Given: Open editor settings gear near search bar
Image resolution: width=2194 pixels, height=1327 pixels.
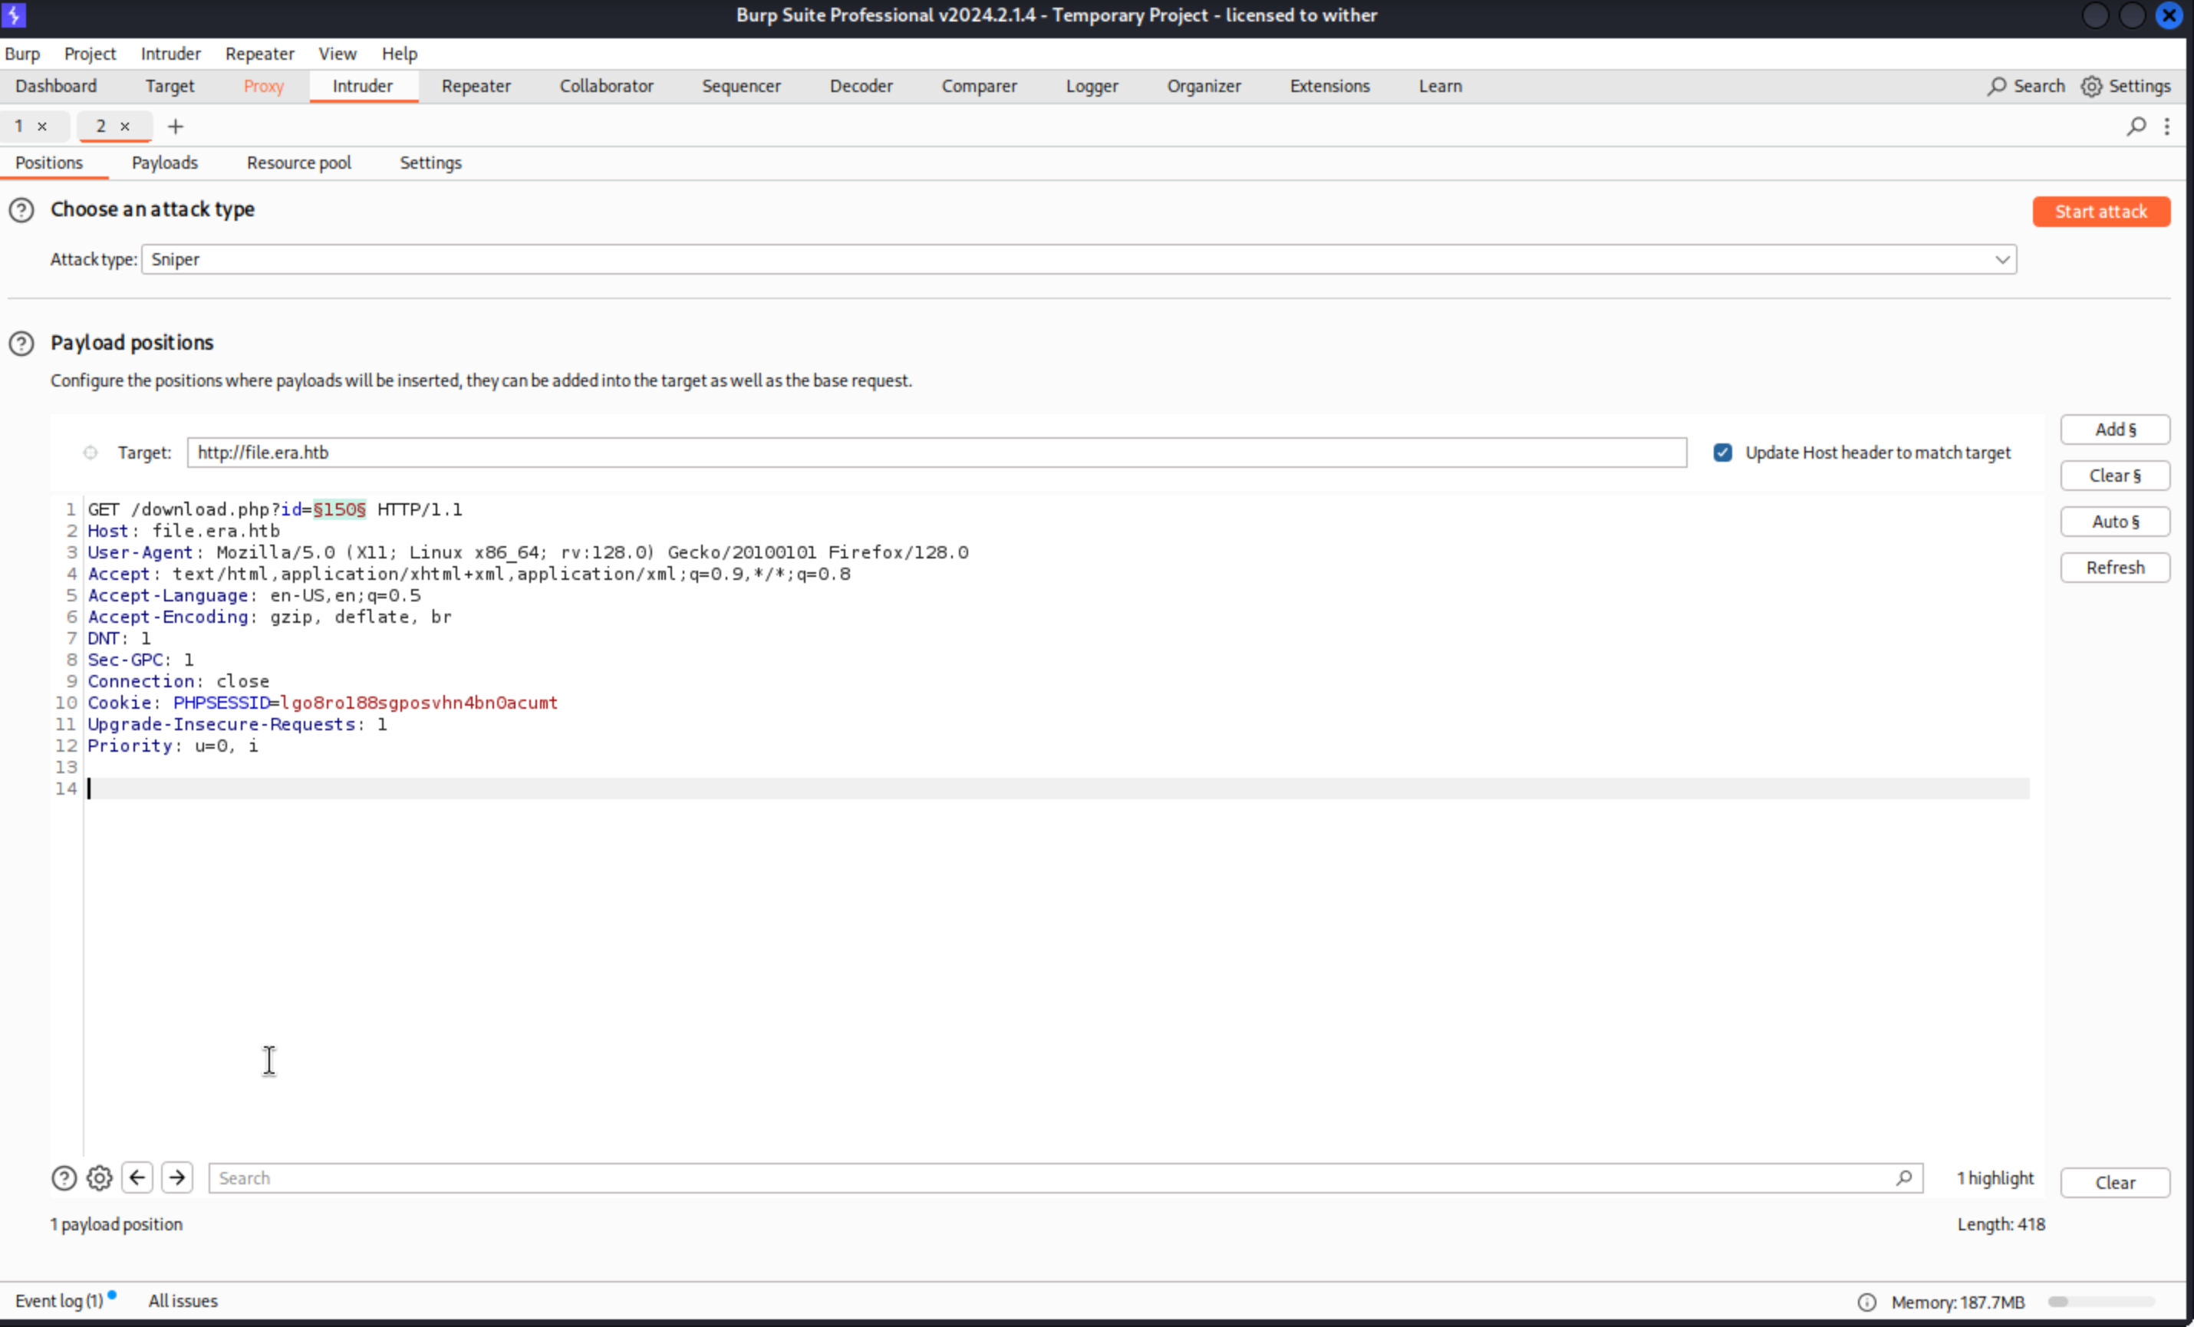Looking at the screenshot, I should point(99,1178).
